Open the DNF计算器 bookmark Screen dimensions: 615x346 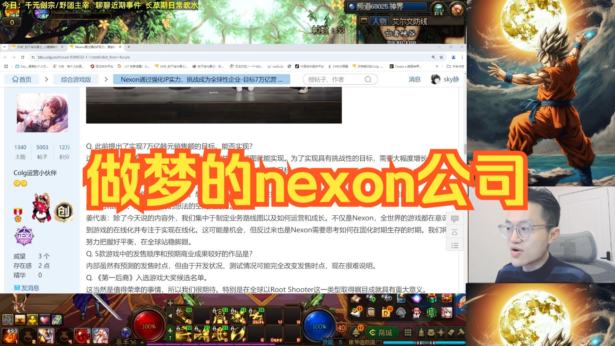click(338, 66)
